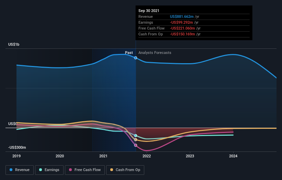Toggle the Earnings legend button

49,170
